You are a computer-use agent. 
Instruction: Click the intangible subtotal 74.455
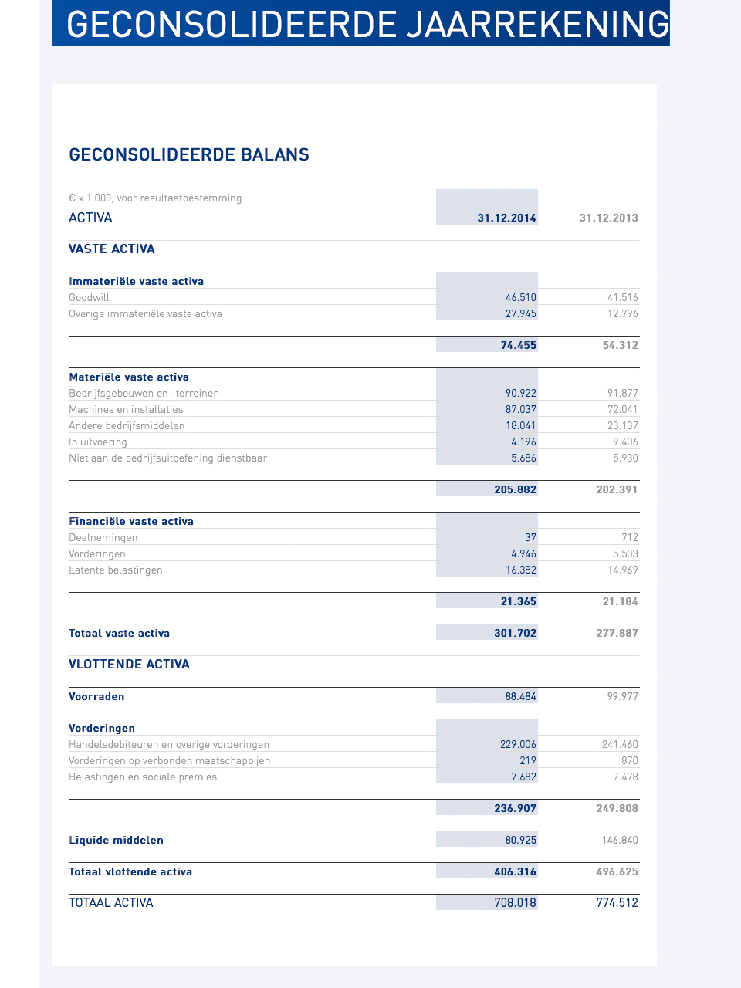pyautogui.click(x=518, y=345)
